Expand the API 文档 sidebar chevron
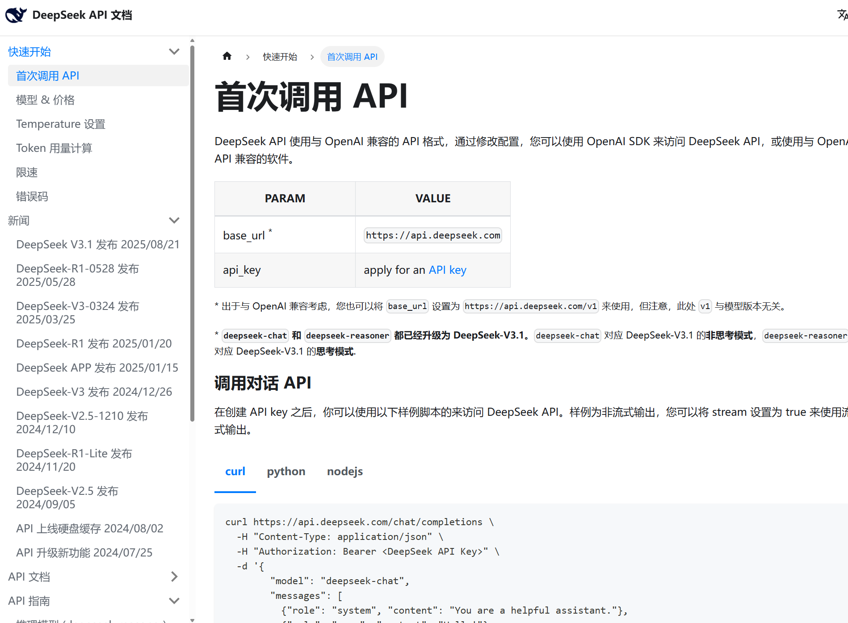The height and width of the screenshot is (623, 848). click(174, 577)
